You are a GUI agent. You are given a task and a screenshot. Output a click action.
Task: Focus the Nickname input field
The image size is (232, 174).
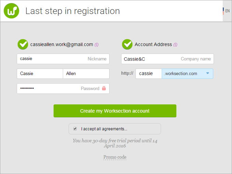63,59
